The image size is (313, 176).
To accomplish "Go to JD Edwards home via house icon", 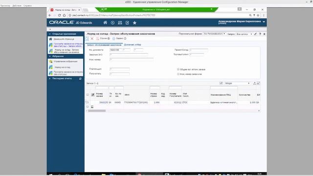I will [105, 22].
